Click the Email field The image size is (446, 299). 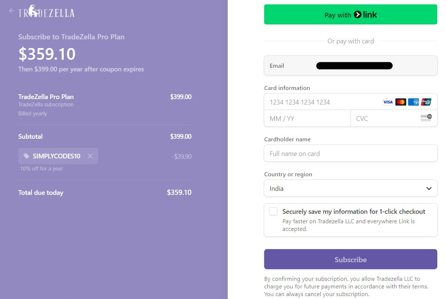point(350,66)
